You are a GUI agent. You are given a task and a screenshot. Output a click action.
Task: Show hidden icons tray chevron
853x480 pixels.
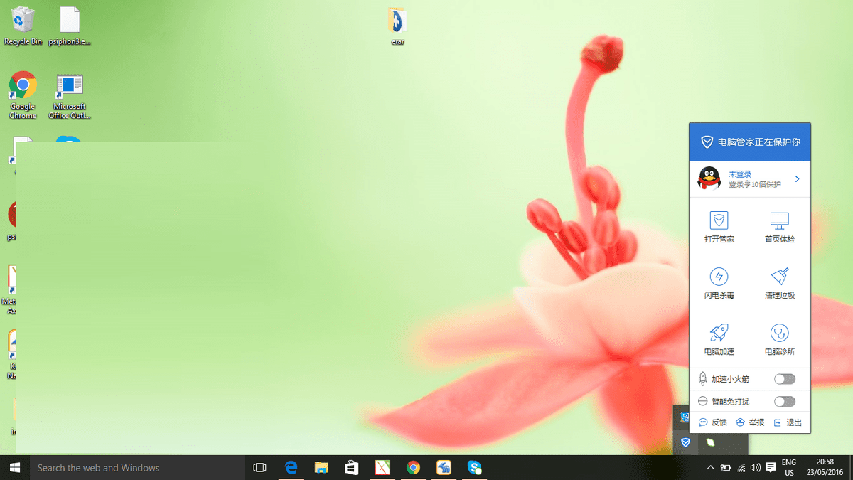pyautogui.click(x=709, y=468)
